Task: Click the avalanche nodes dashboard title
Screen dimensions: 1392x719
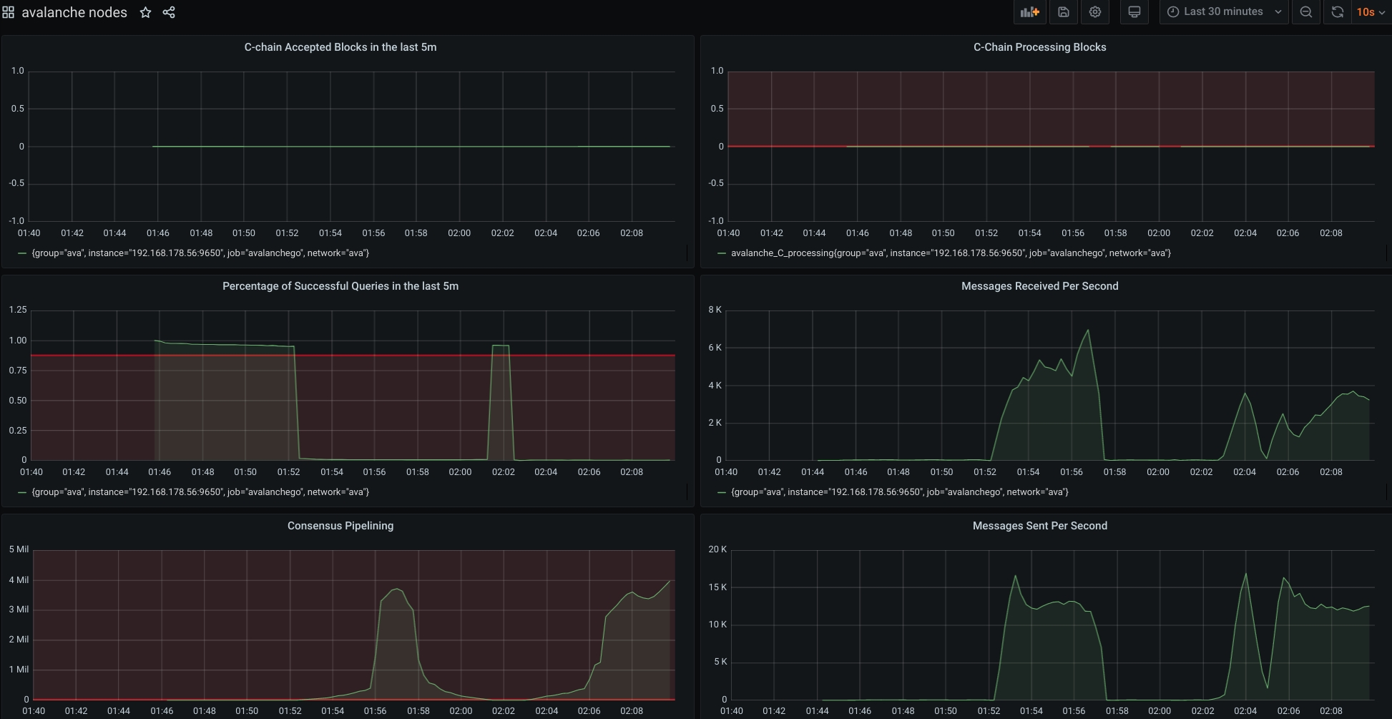Action: 74,12
